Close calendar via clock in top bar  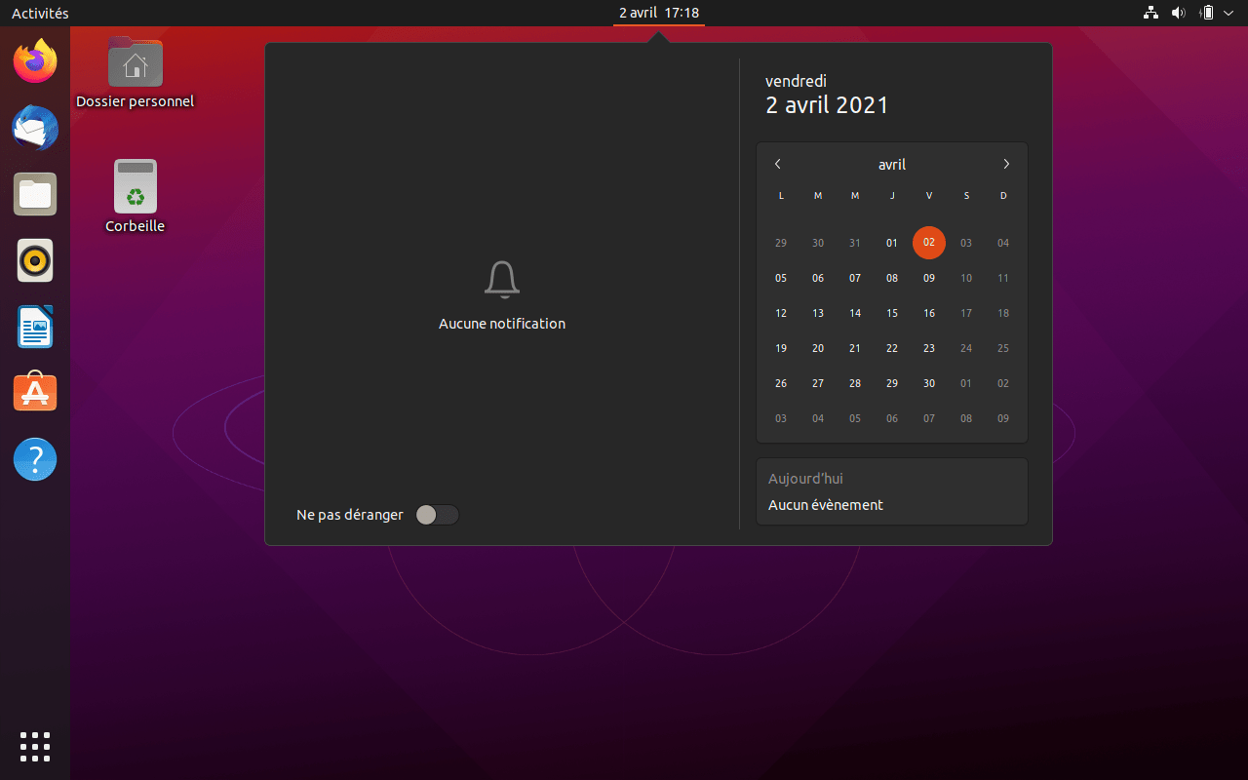tap(659, 14)
